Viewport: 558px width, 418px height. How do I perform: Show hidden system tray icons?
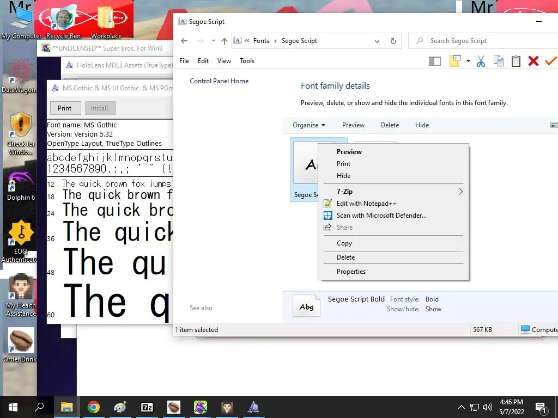tap(461, 407)
